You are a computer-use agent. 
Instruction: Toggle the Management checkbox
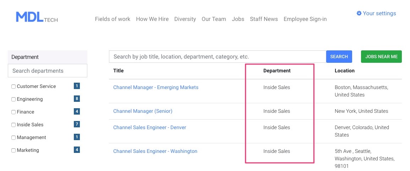(x=13, y=138)
